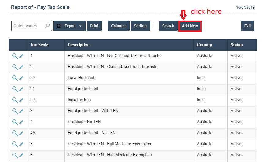The height and width of the screenshot is (162, 264).
Task: Click the pencil edit icon for Tax Scale 2
Action: [21, 67]
